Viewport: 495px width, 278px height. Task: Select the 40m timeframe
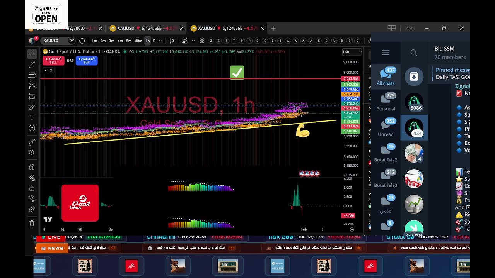pyautogui.click(x=138, y=41)
